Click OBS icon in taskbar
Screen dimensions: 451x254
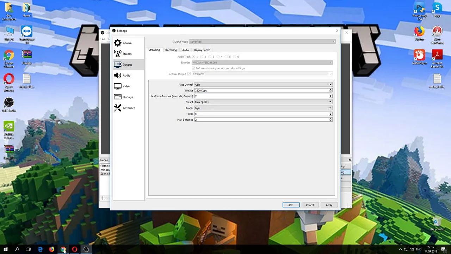[86, 249]
